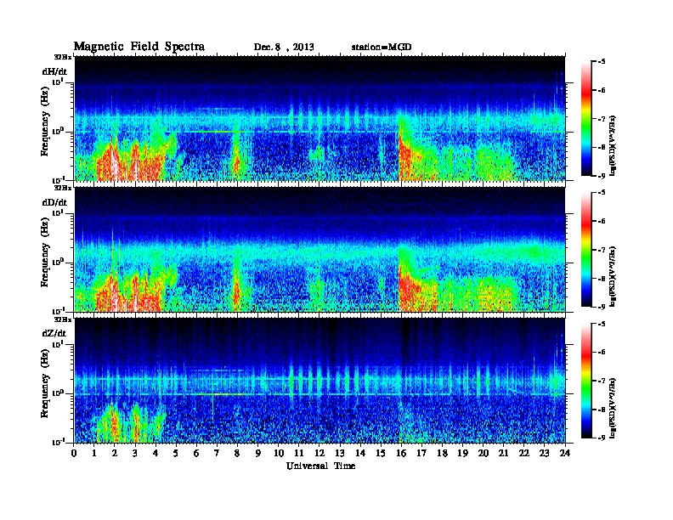Click the "10" hour tick label on the time axis
This screenshot has height=520, width=673.
[279, 453]
